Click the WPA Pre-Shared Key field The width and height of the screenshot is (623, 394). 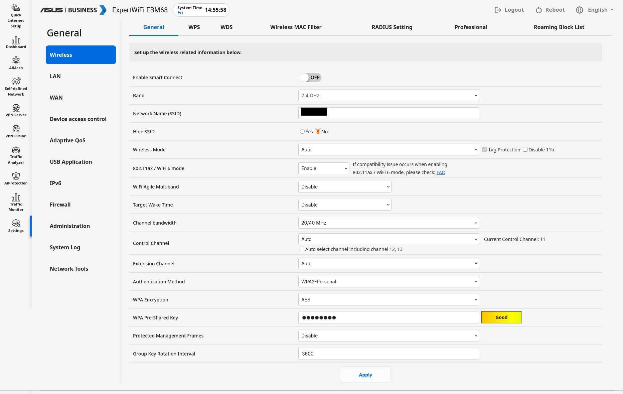click(x=388, y=317)
